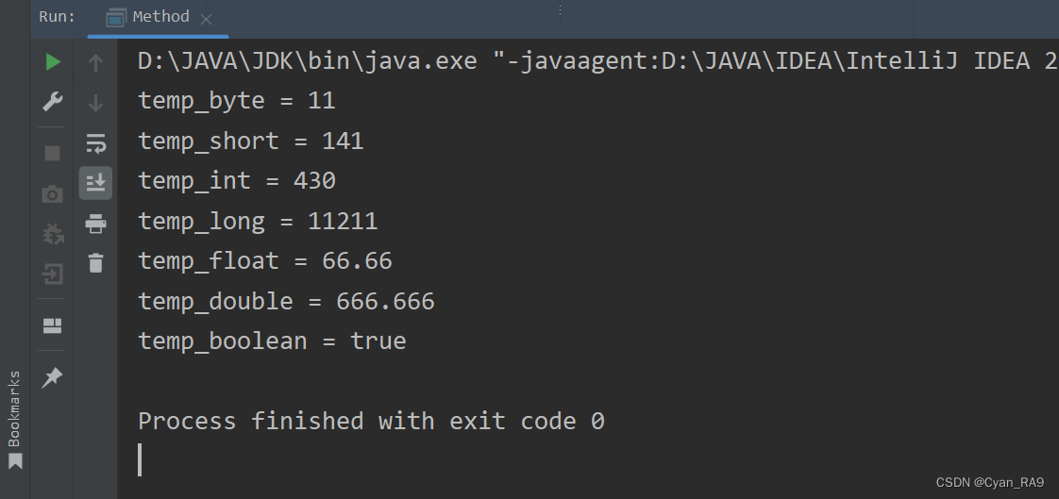This screenshot has height=499, width=1059.
Task: Click the bug attach debugger icon
Action: 53,234
